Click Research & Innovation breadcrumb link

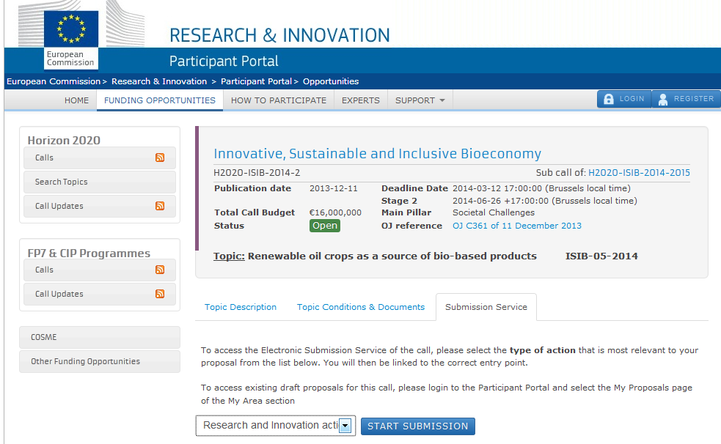tap(159, 81)
